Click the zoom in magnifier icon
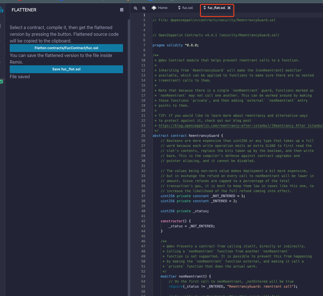 point(144,8)
